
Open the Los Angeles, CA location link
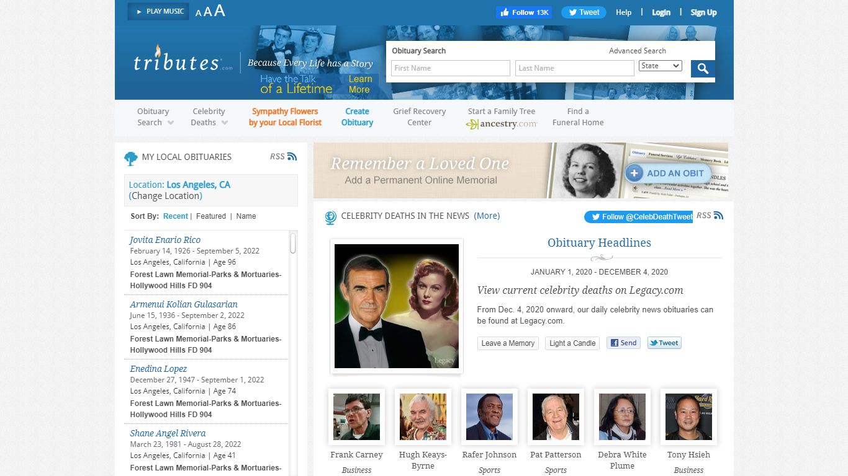[x=198, y=185]
